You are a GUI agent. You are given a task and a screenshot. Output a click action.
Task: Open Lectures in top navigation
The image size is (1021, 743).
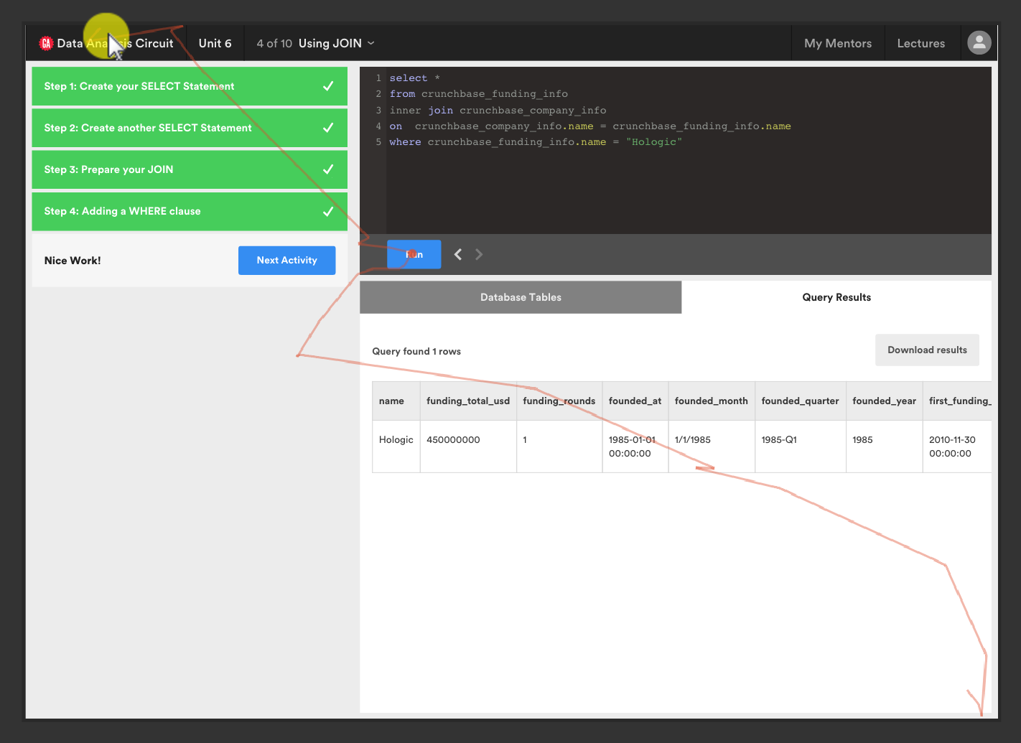tap(921, 43)
